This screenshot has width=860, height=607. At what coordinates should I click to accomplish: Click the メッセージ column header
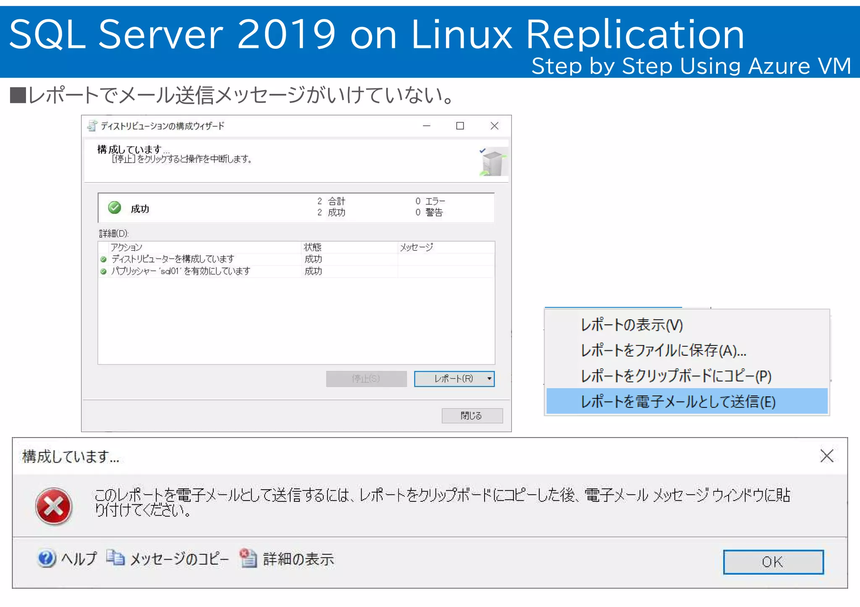click(x=446, y=247)
